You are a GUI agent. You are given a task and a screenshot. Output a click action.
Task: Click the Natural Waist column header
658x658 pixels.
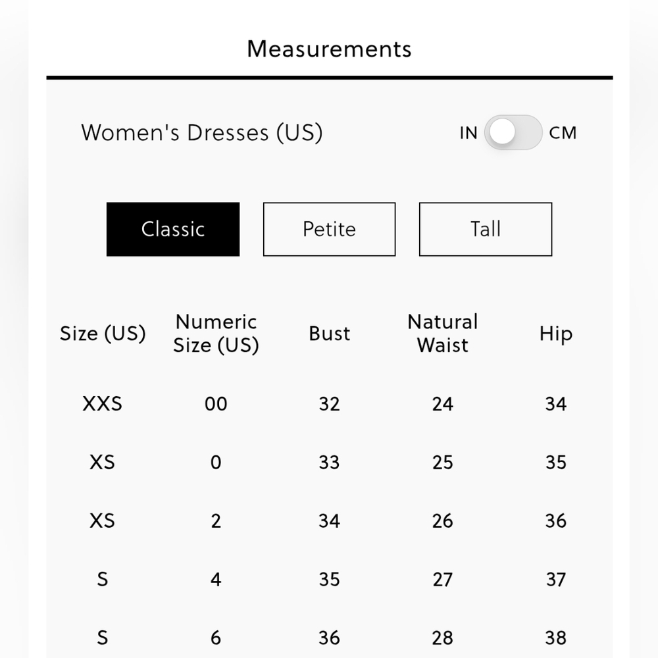(x=443, y=334)
